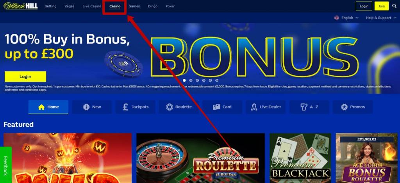The image size is (400, 183).
Task: Click the yellow Join button
Action: click(382, 6)
